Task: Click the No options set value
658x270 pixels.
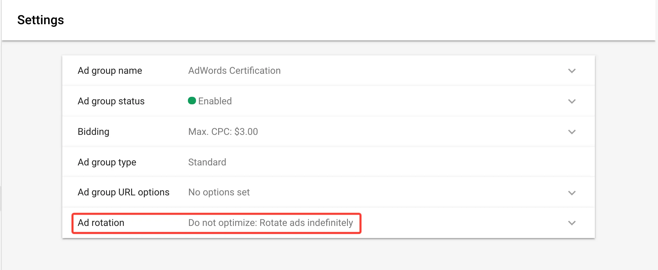Action: pos(219,192)
